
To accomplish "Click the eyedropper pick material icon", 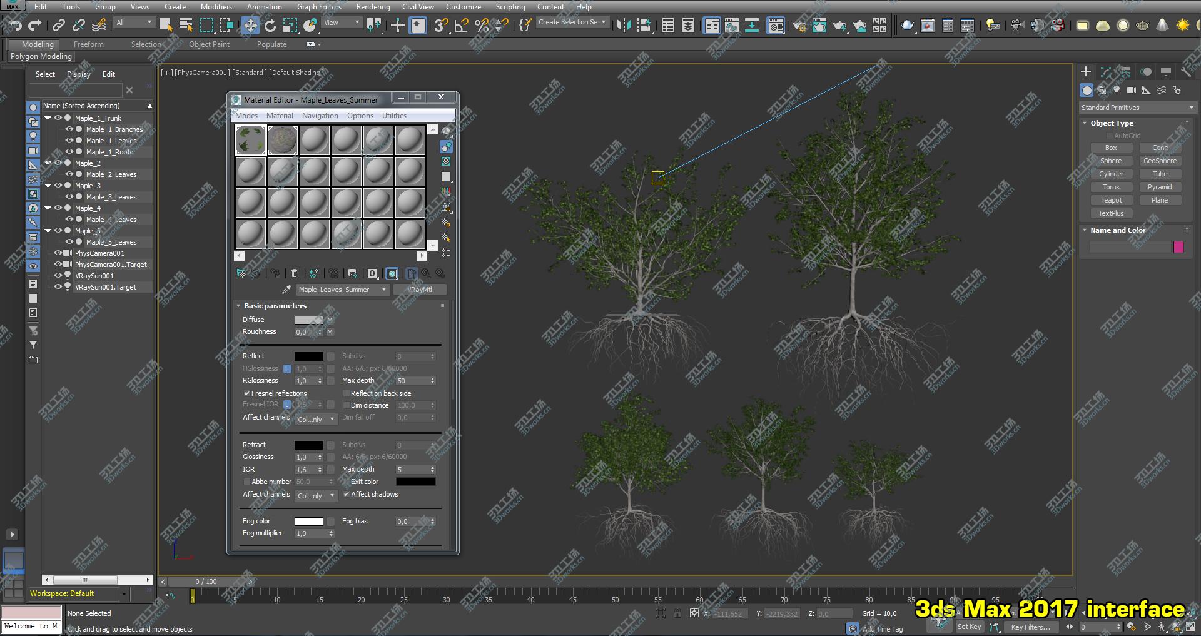I will pyautogui.click(x=286, y=290).
